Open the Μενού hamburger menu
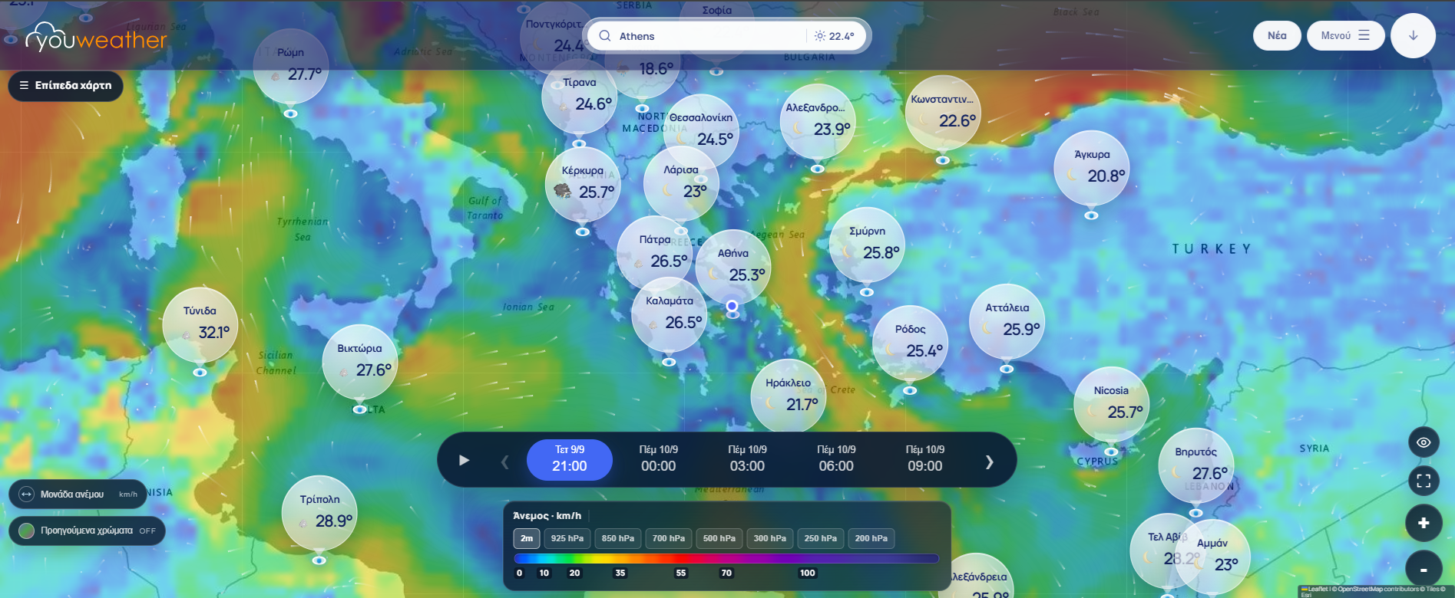Viewport: 1455px width, 598px height. pyautogui.click(x=1345, y=35)
